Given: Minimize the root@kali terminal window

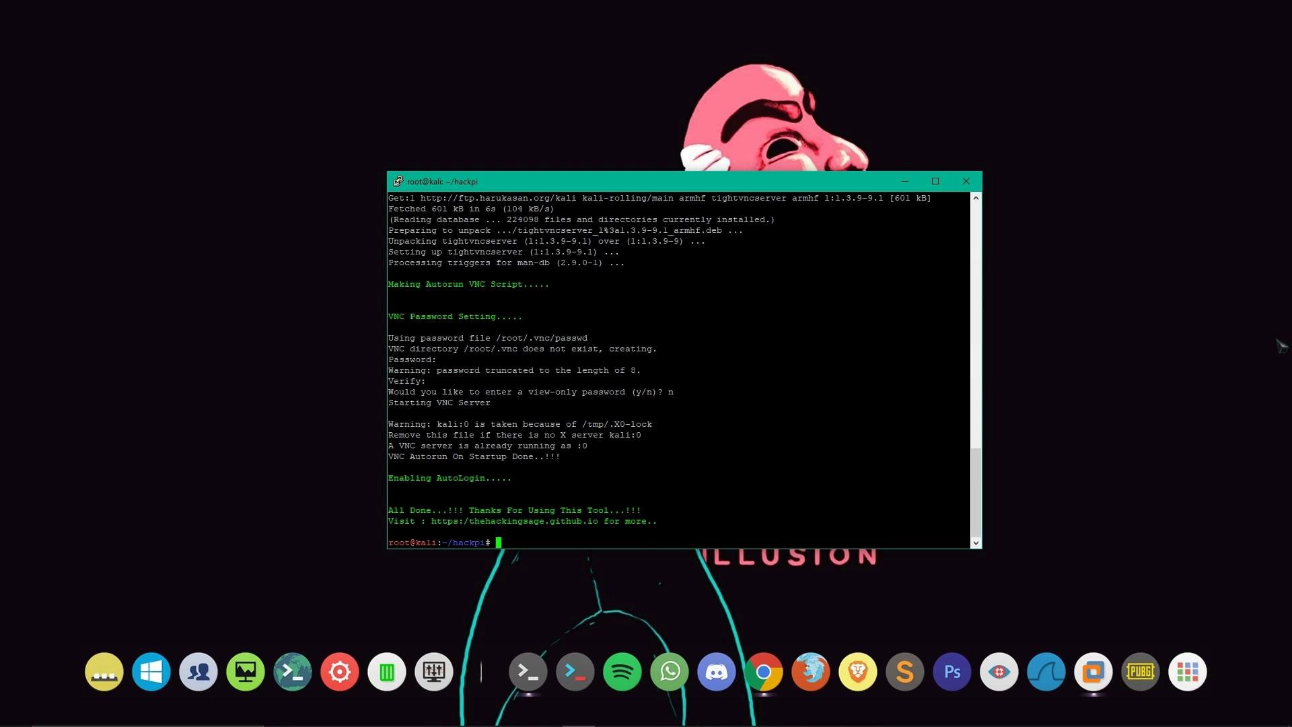Looking at the screenshot, I should [x=905, y=181].
